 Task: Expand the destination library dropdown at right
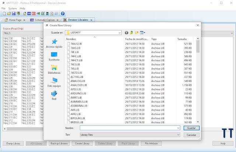(x=232, y=33)
